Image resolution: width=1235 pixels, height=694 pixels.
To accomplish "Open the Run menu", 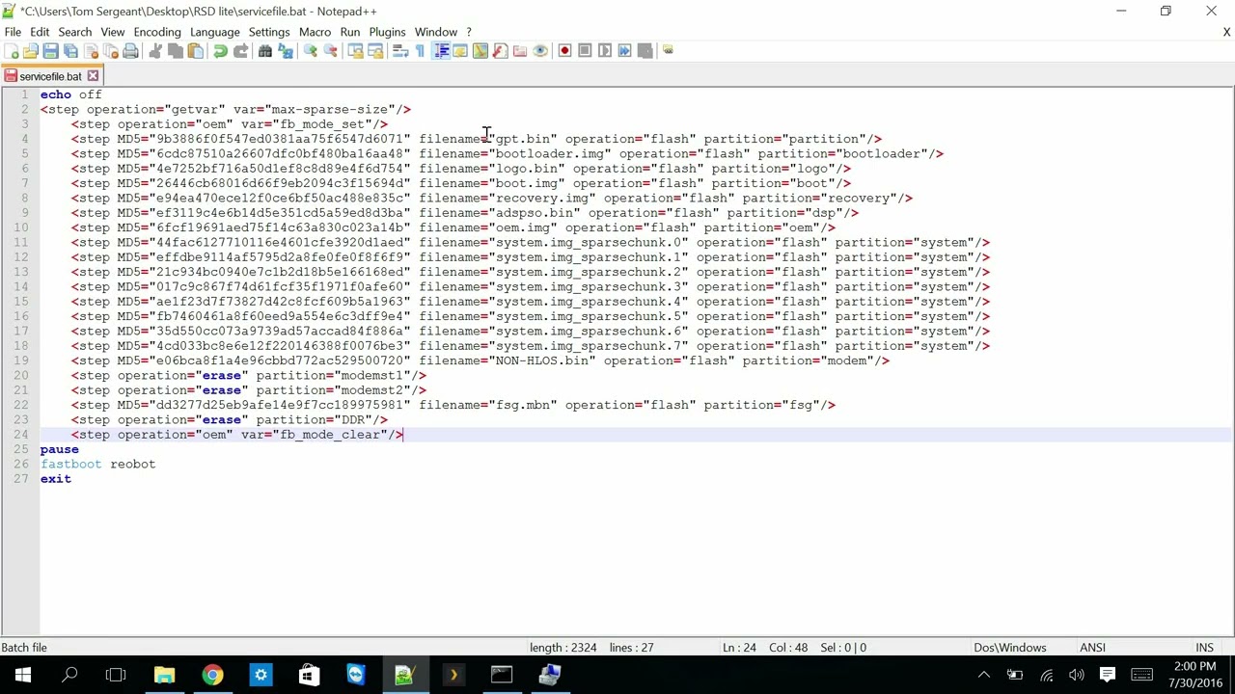I will pos(350,32).
